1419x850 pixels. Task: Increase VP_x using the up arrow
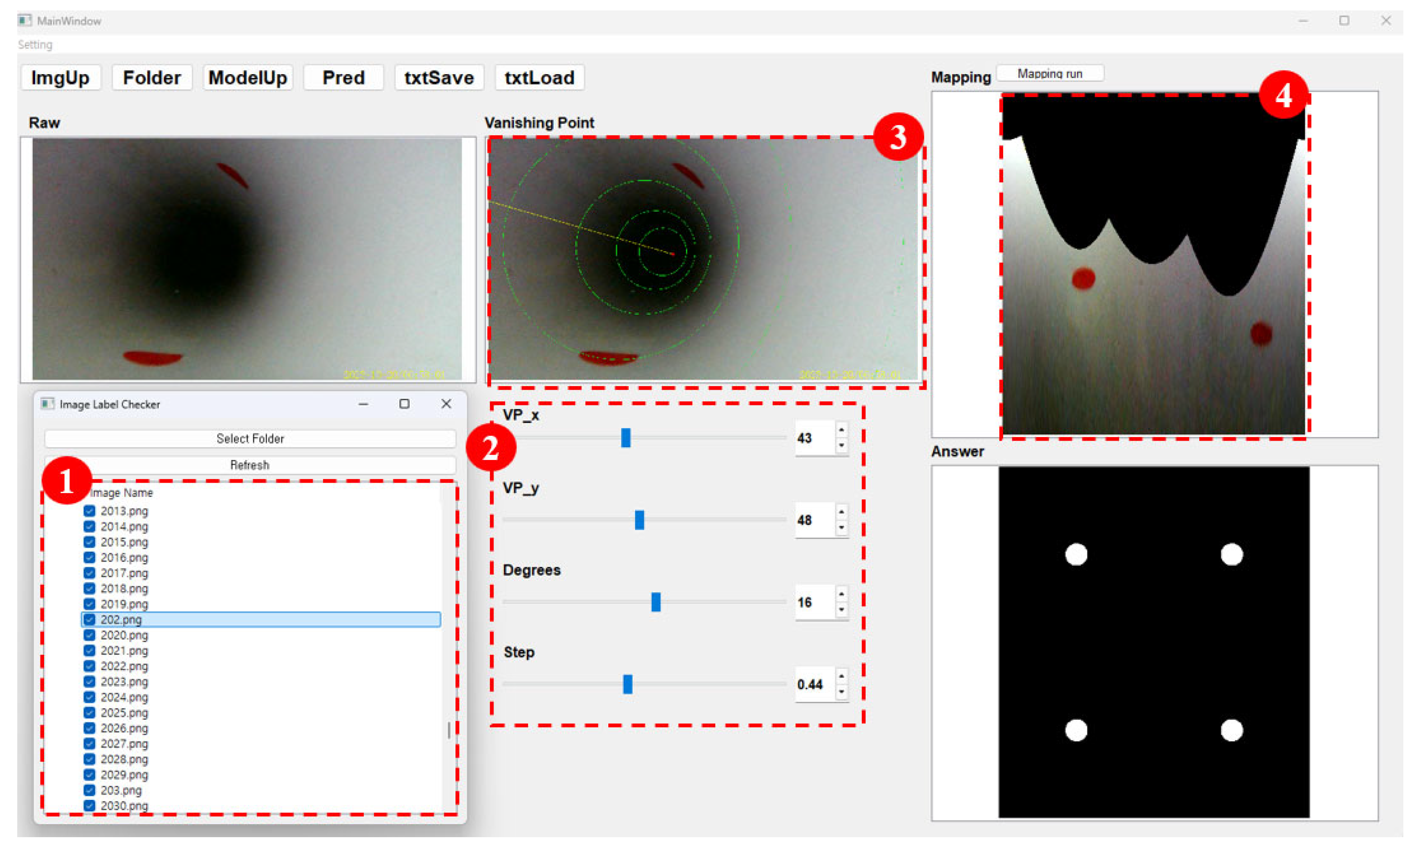[x=841, y=429]
